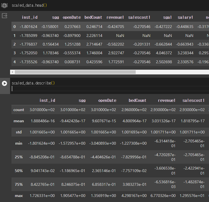The image size is (209, 202).
Task: Click the horizontal scrollbar thumb under head table
Action: tap(75, 72)
